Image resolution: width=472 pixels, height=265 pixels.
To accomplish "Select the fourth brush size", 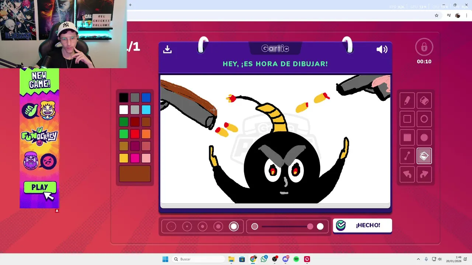I will pos(218,226).
